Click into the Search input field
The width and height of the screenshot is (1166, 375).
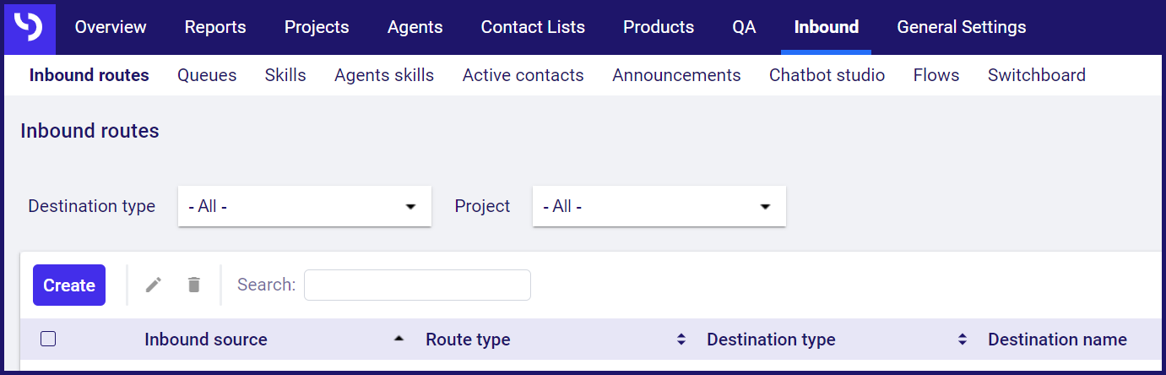[x=417, y=285]
